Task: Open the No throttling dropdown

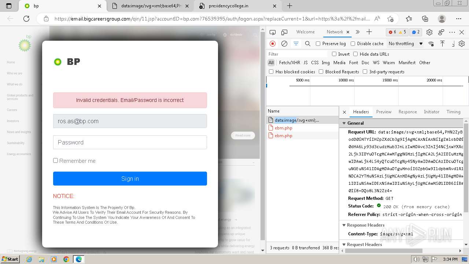Action: (x=406, y=44)
